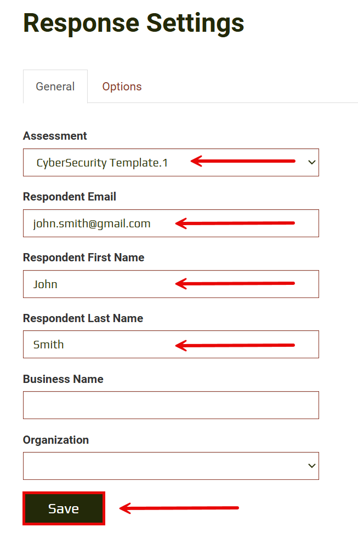Click the red arrow inside the email field
Viewport: 358px width, 544px height.
235,223
